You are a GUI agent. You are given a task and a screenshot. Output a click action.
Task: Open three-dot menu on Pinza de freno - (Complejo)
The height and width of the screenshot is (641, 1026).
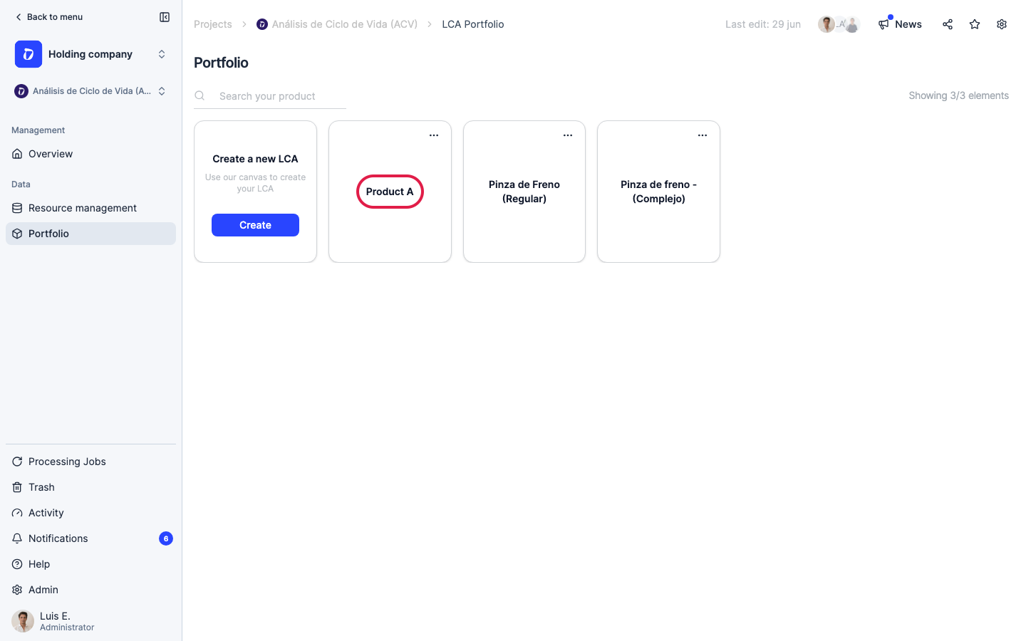(x=703, y=135)
